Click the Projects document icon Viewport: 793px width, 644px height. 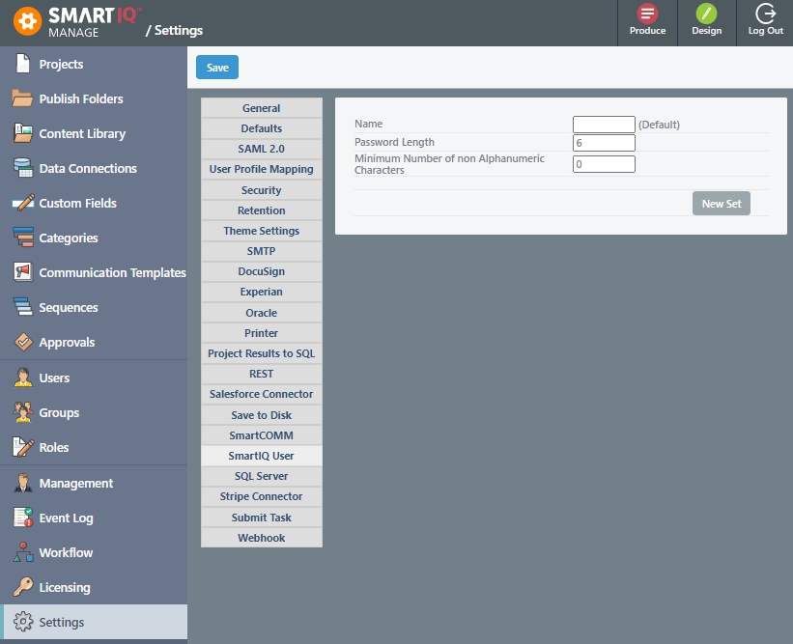pyautogui.click(x=23, y=64)
